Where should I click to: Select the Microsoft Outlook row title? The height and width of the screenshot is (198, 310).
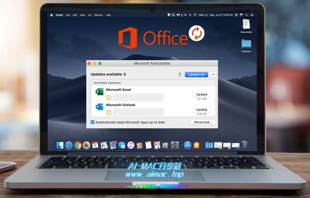tap(120, 105)
